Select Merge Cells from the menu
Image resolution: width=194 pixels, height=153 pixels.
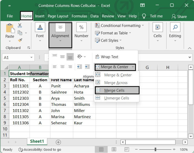(x=114, y=90)
